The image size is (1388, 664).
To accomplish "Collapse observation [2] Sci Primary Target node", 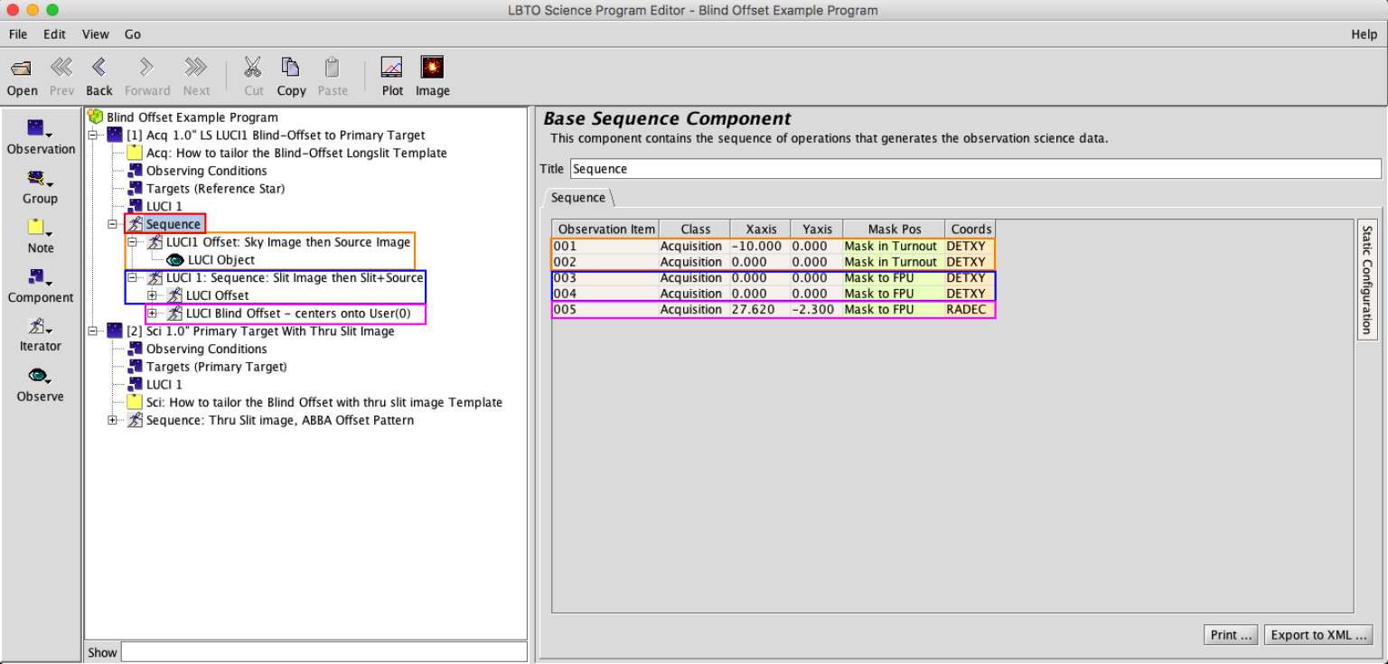I will pyautogui.click(x=93, y=331).
